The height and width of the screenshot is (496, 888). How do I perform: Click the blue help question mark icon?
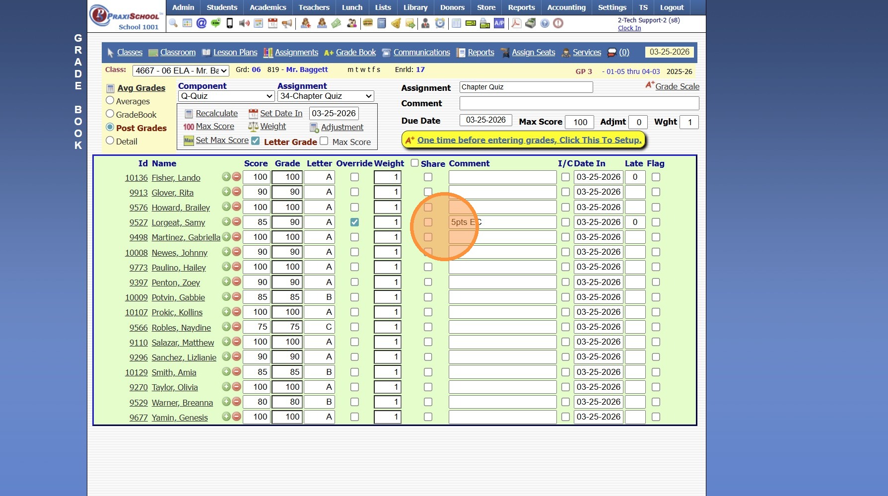coord(545,23)
